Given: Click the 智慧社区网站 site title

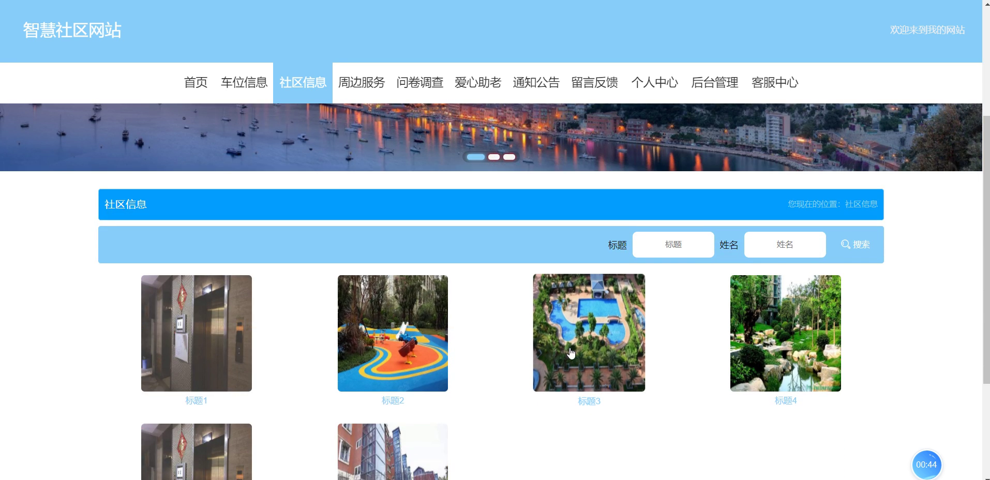Looking at the screenshot, I should 72,30.
